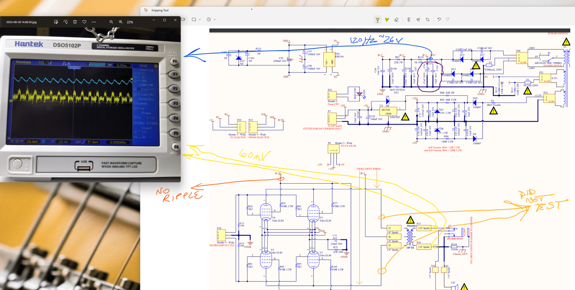Switch Snipping Tool to video record mode
Viewport: 575px width, 290px height.
[183, 19]
